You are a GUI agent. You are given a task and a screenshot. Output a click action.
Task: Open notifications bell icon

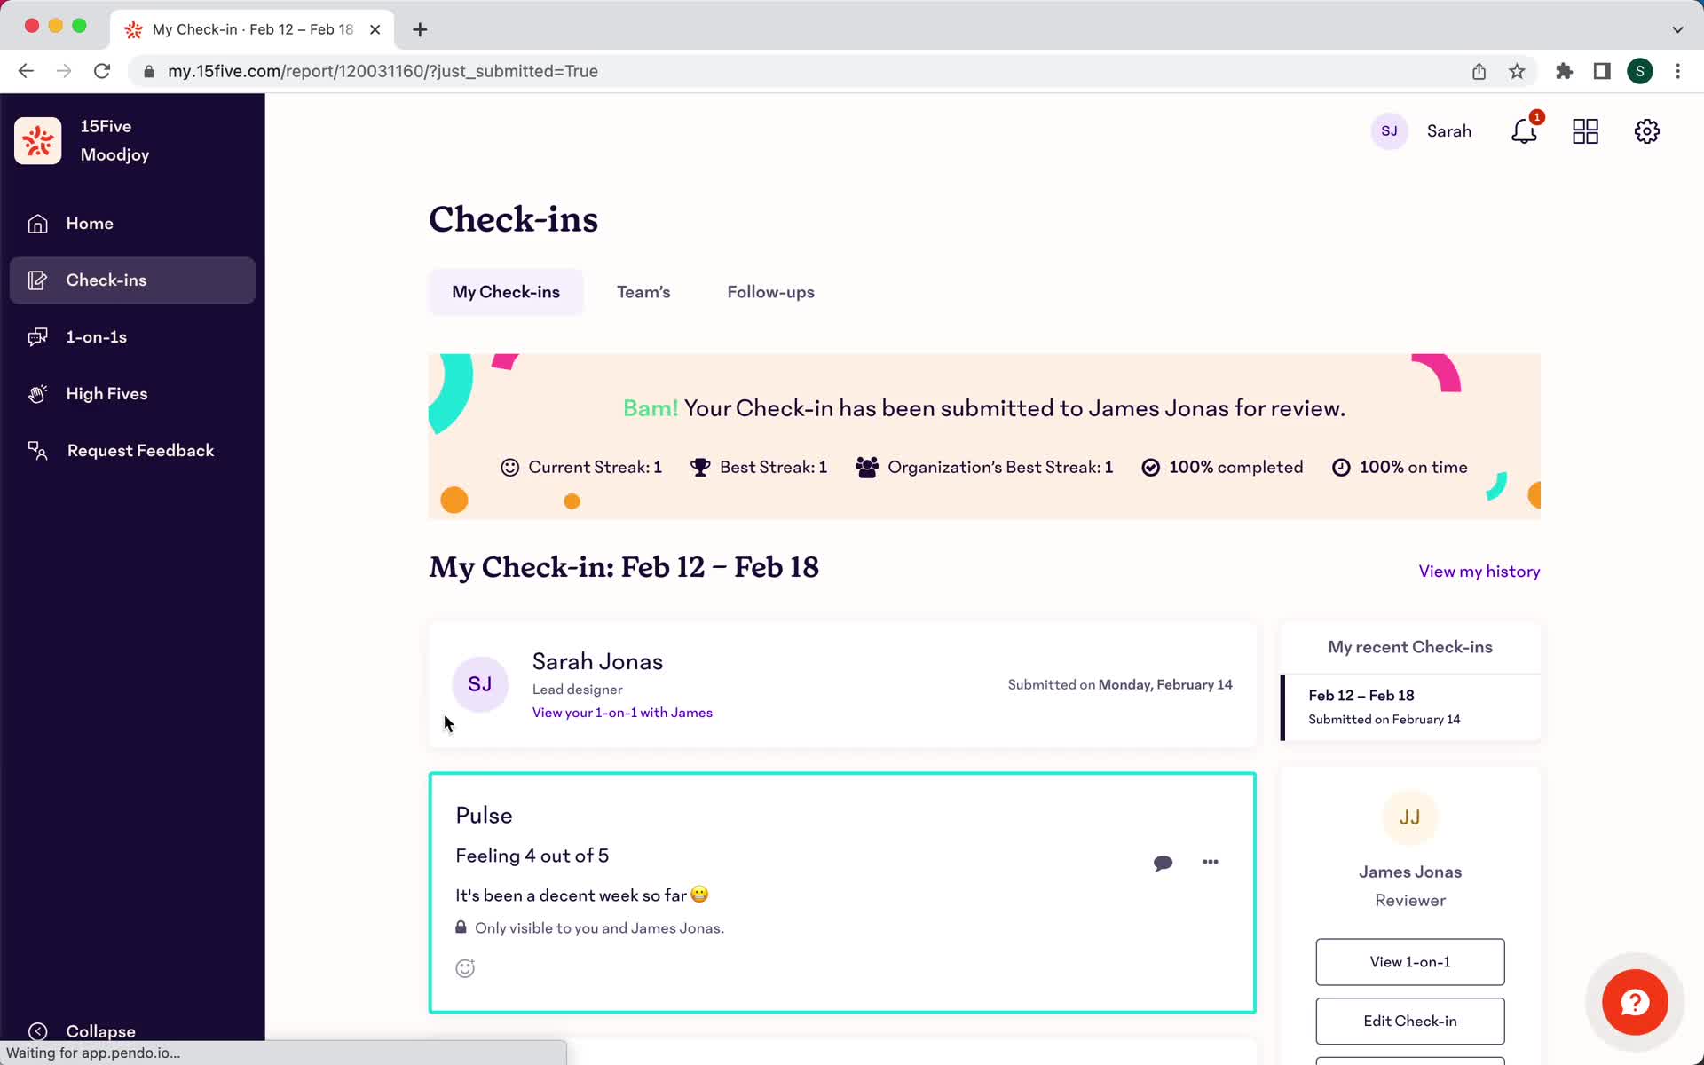[x=1525, y=131]
